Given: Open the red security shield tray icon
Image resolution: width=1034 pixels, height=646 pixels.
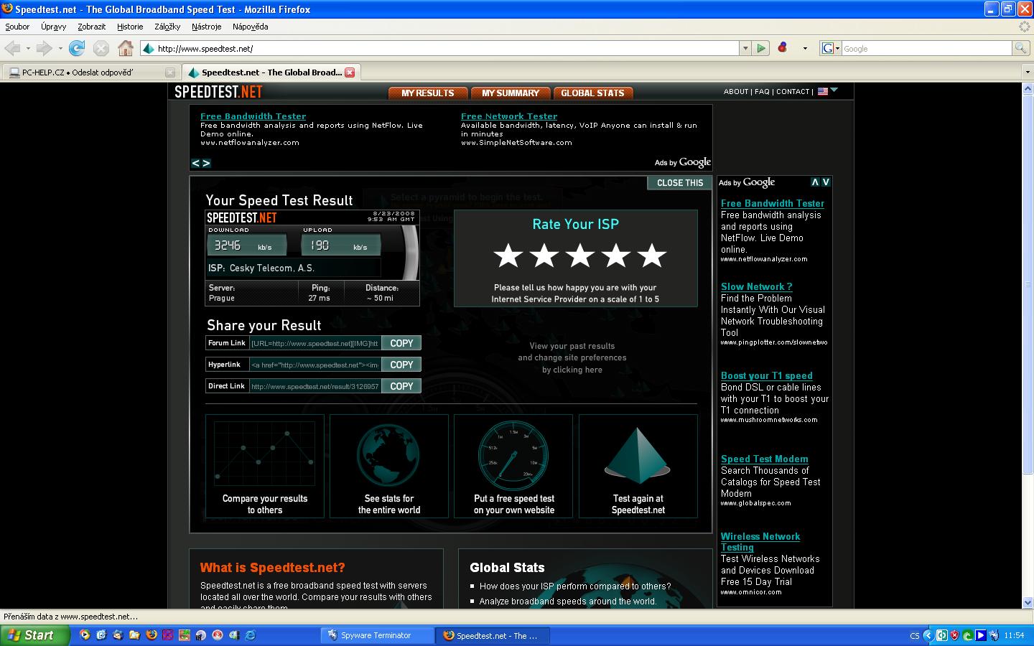Looking at the screenshot, I should pyautogui.click(x=954, y=635).
